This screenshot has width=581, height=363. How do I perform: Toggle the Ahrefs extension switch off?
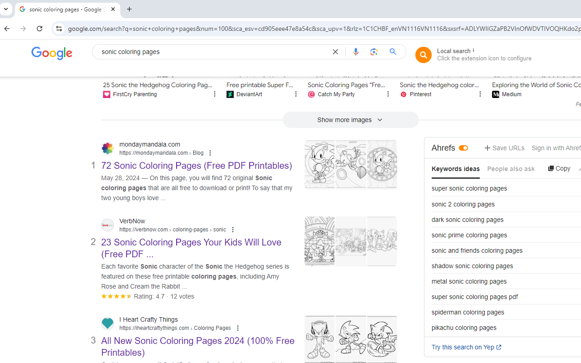[463, 147]
